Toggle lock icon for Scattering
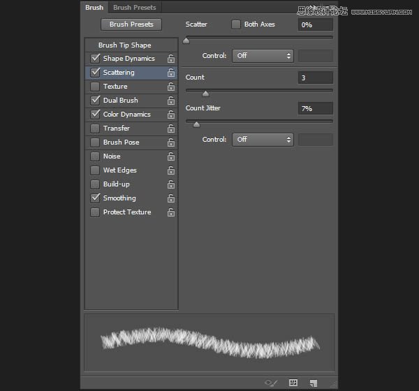The height and width of the screenshot is (391, 419). tap(171, 73)
